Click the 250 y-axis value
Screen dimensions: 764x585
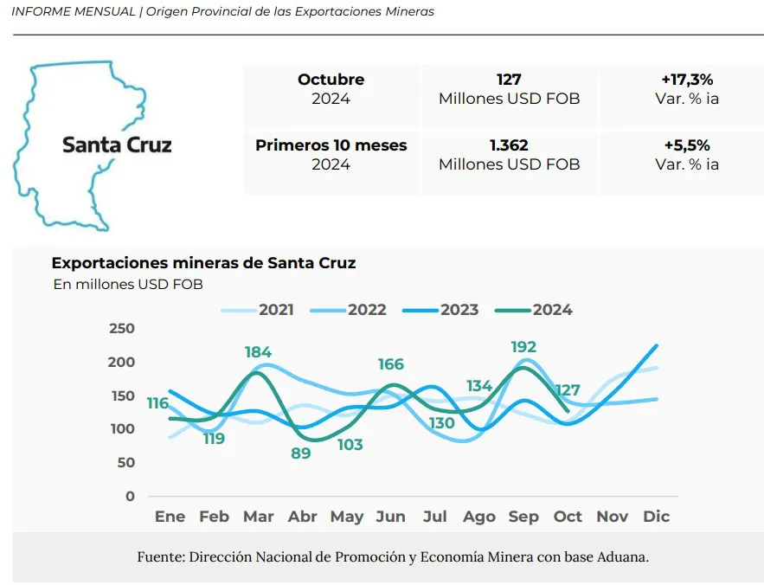[x=122, y=328]
